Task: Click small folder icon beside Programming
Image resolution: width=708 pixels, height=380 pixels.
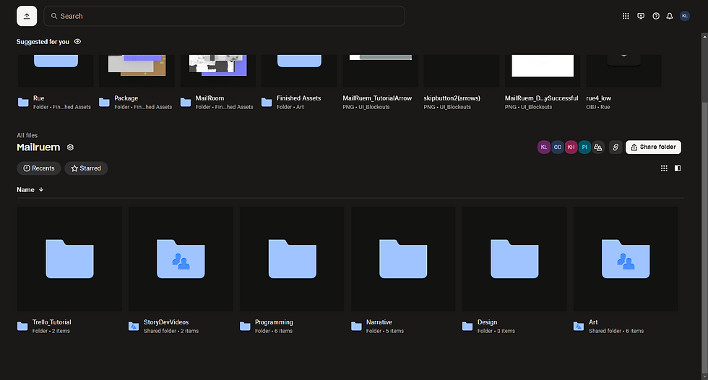Action: tap(245, 326)
